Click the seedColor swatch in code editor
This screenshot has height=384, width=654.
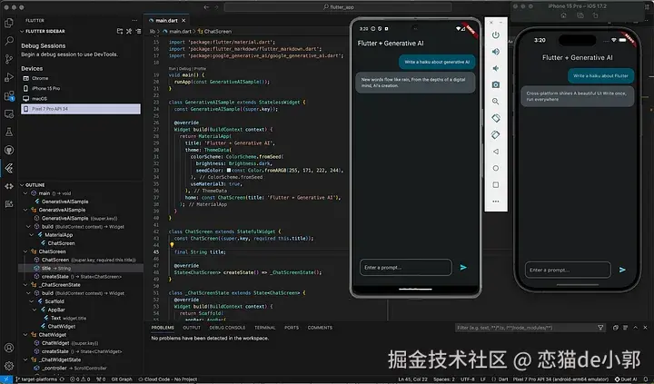[229, 170]
